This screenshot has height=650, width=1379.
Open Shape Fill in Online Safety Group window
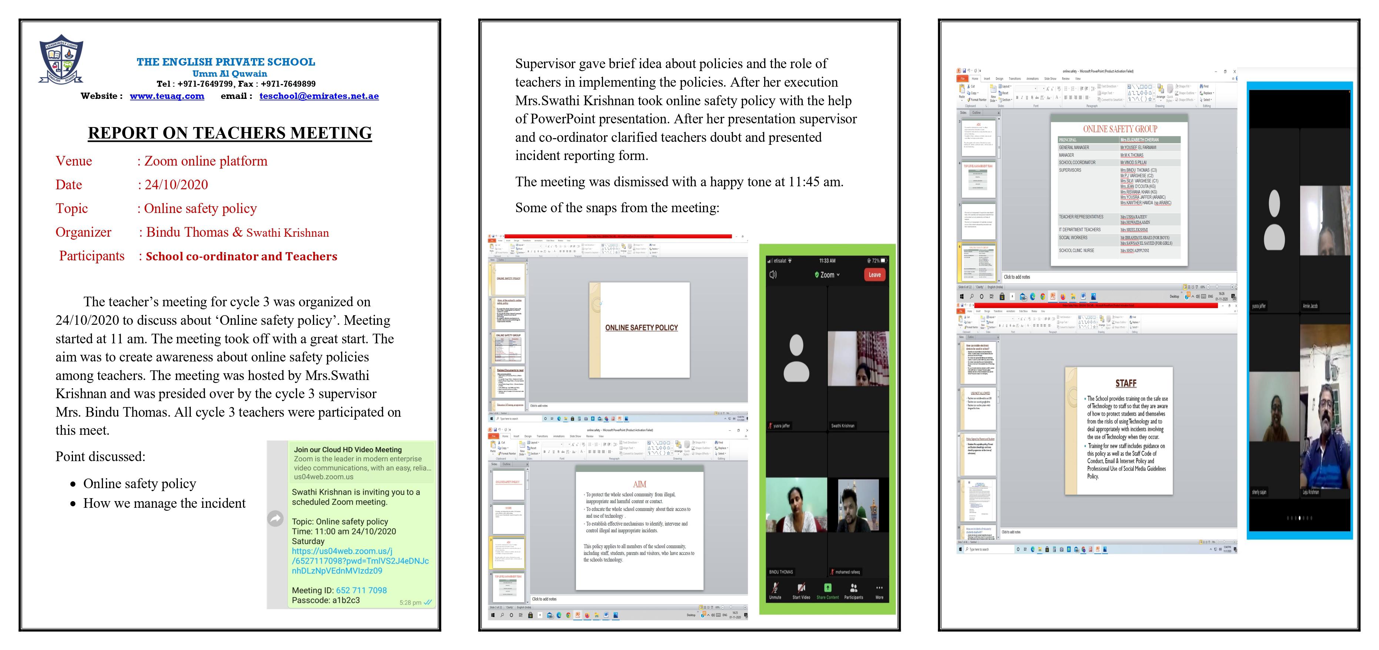click(x=1183, y=86)
